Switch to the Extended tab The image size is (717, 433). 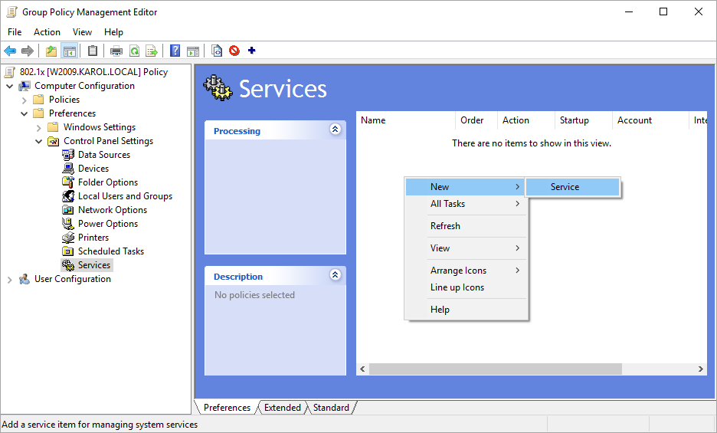click(283, 408)
